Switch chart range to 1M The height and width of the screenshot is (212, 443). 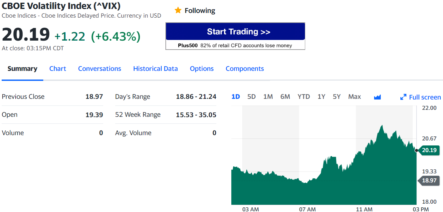click(x=268, y=97)
